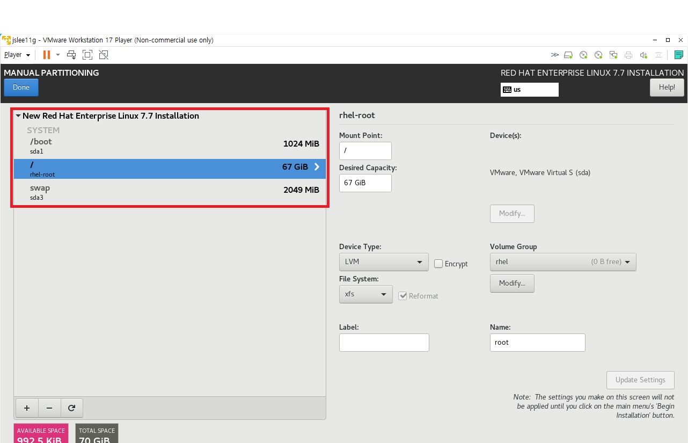This screenshot has width=688, height=443.
Task: Open the File System xfs dropdown
Action: [366, 294]
